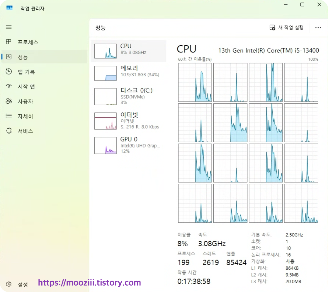Click the Processes (프로세스) sidebar icon

(x=9, y=42)
